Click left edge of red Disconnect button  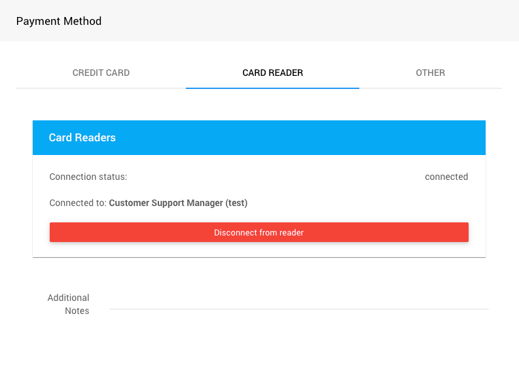55,232
